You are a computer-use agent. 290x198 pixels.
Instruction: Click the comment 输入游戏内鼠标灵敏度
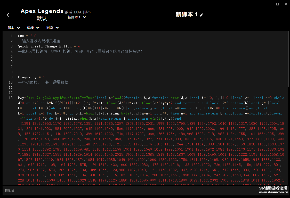coord(39,41)
